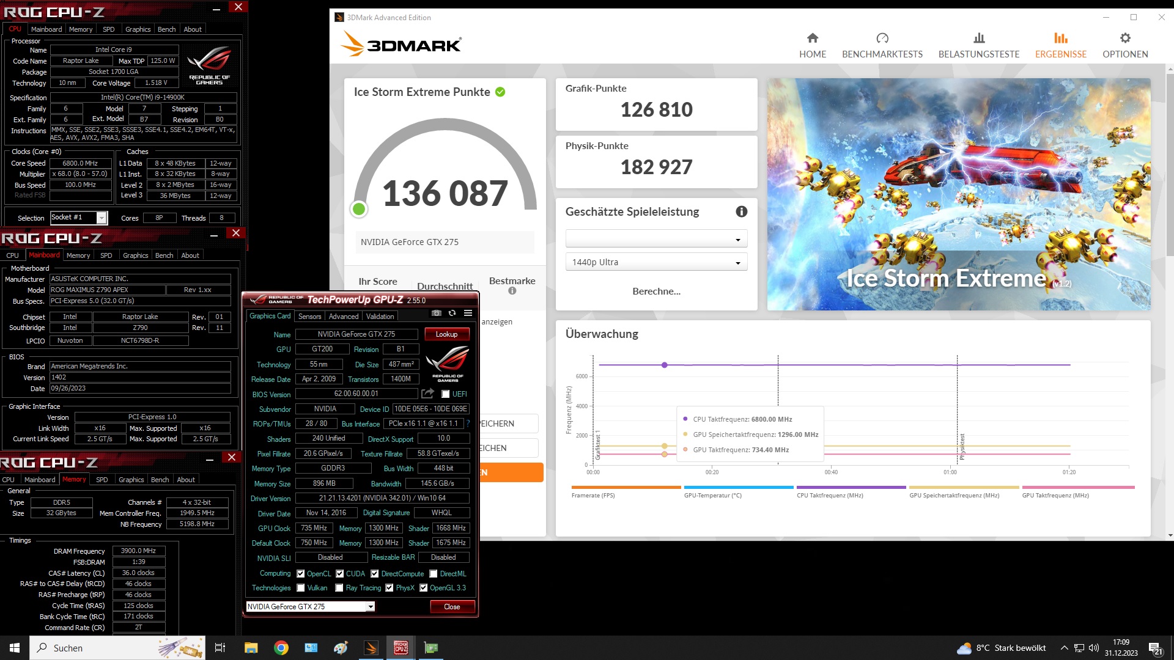Open Task View on the taskbar
This screenshot has width=1174, height=660.
click(x=220, y=648)
